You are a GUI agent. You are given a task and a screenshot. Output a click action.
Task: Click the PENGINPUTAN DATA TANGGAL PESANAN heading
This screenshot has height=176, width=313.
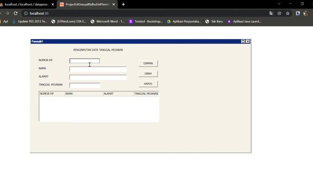[x=98, y=50]
